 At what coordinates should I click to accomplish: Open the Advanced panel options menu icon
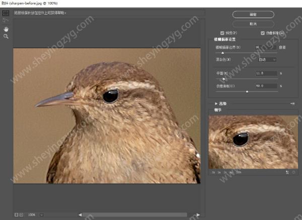[x=292, y=103]
